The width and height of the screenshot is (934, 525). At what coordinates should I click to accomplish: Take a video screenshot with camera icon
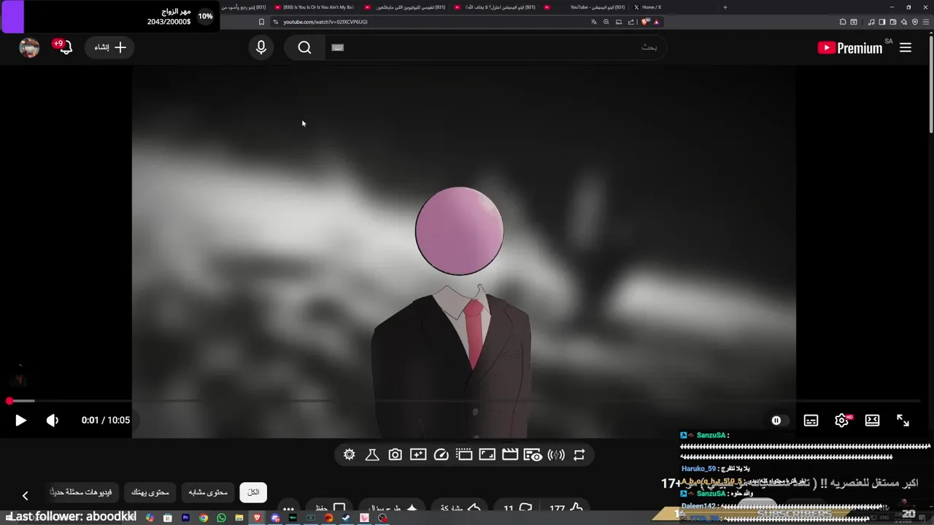click(x=395, y=454)
